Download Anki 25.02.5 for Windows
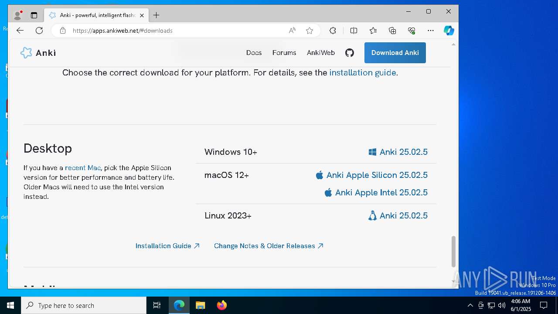 pyautogui.click(x=398, y=152)
